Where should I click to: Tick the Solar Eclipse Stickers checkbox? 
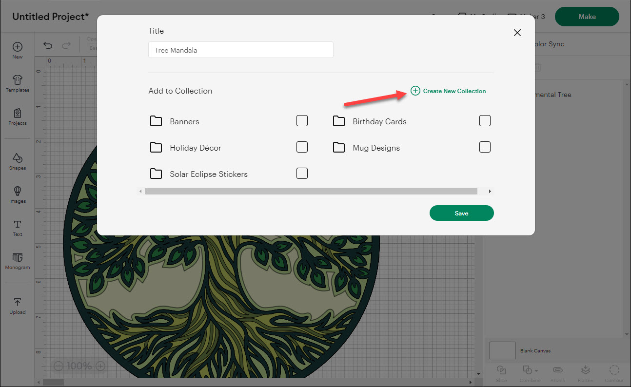[302, 174]
